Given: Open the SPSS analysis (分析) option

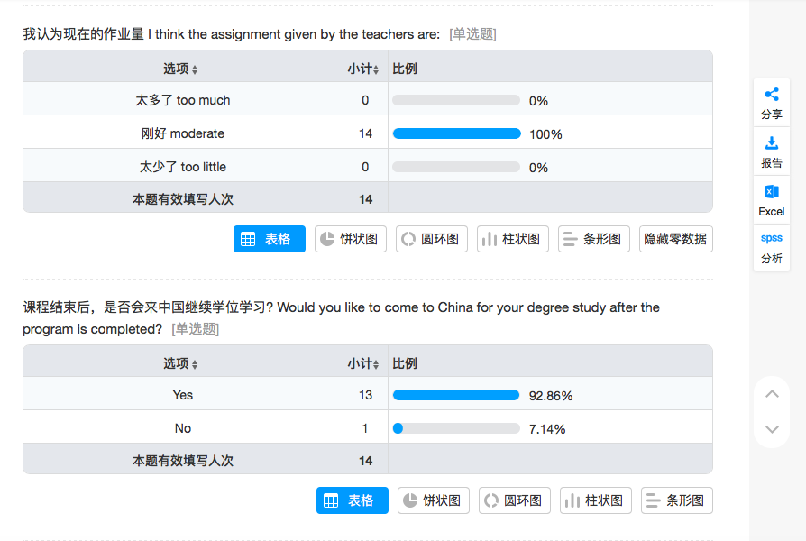Looking at the screenshot, I should pyautogui.click(x=771, y=247).
